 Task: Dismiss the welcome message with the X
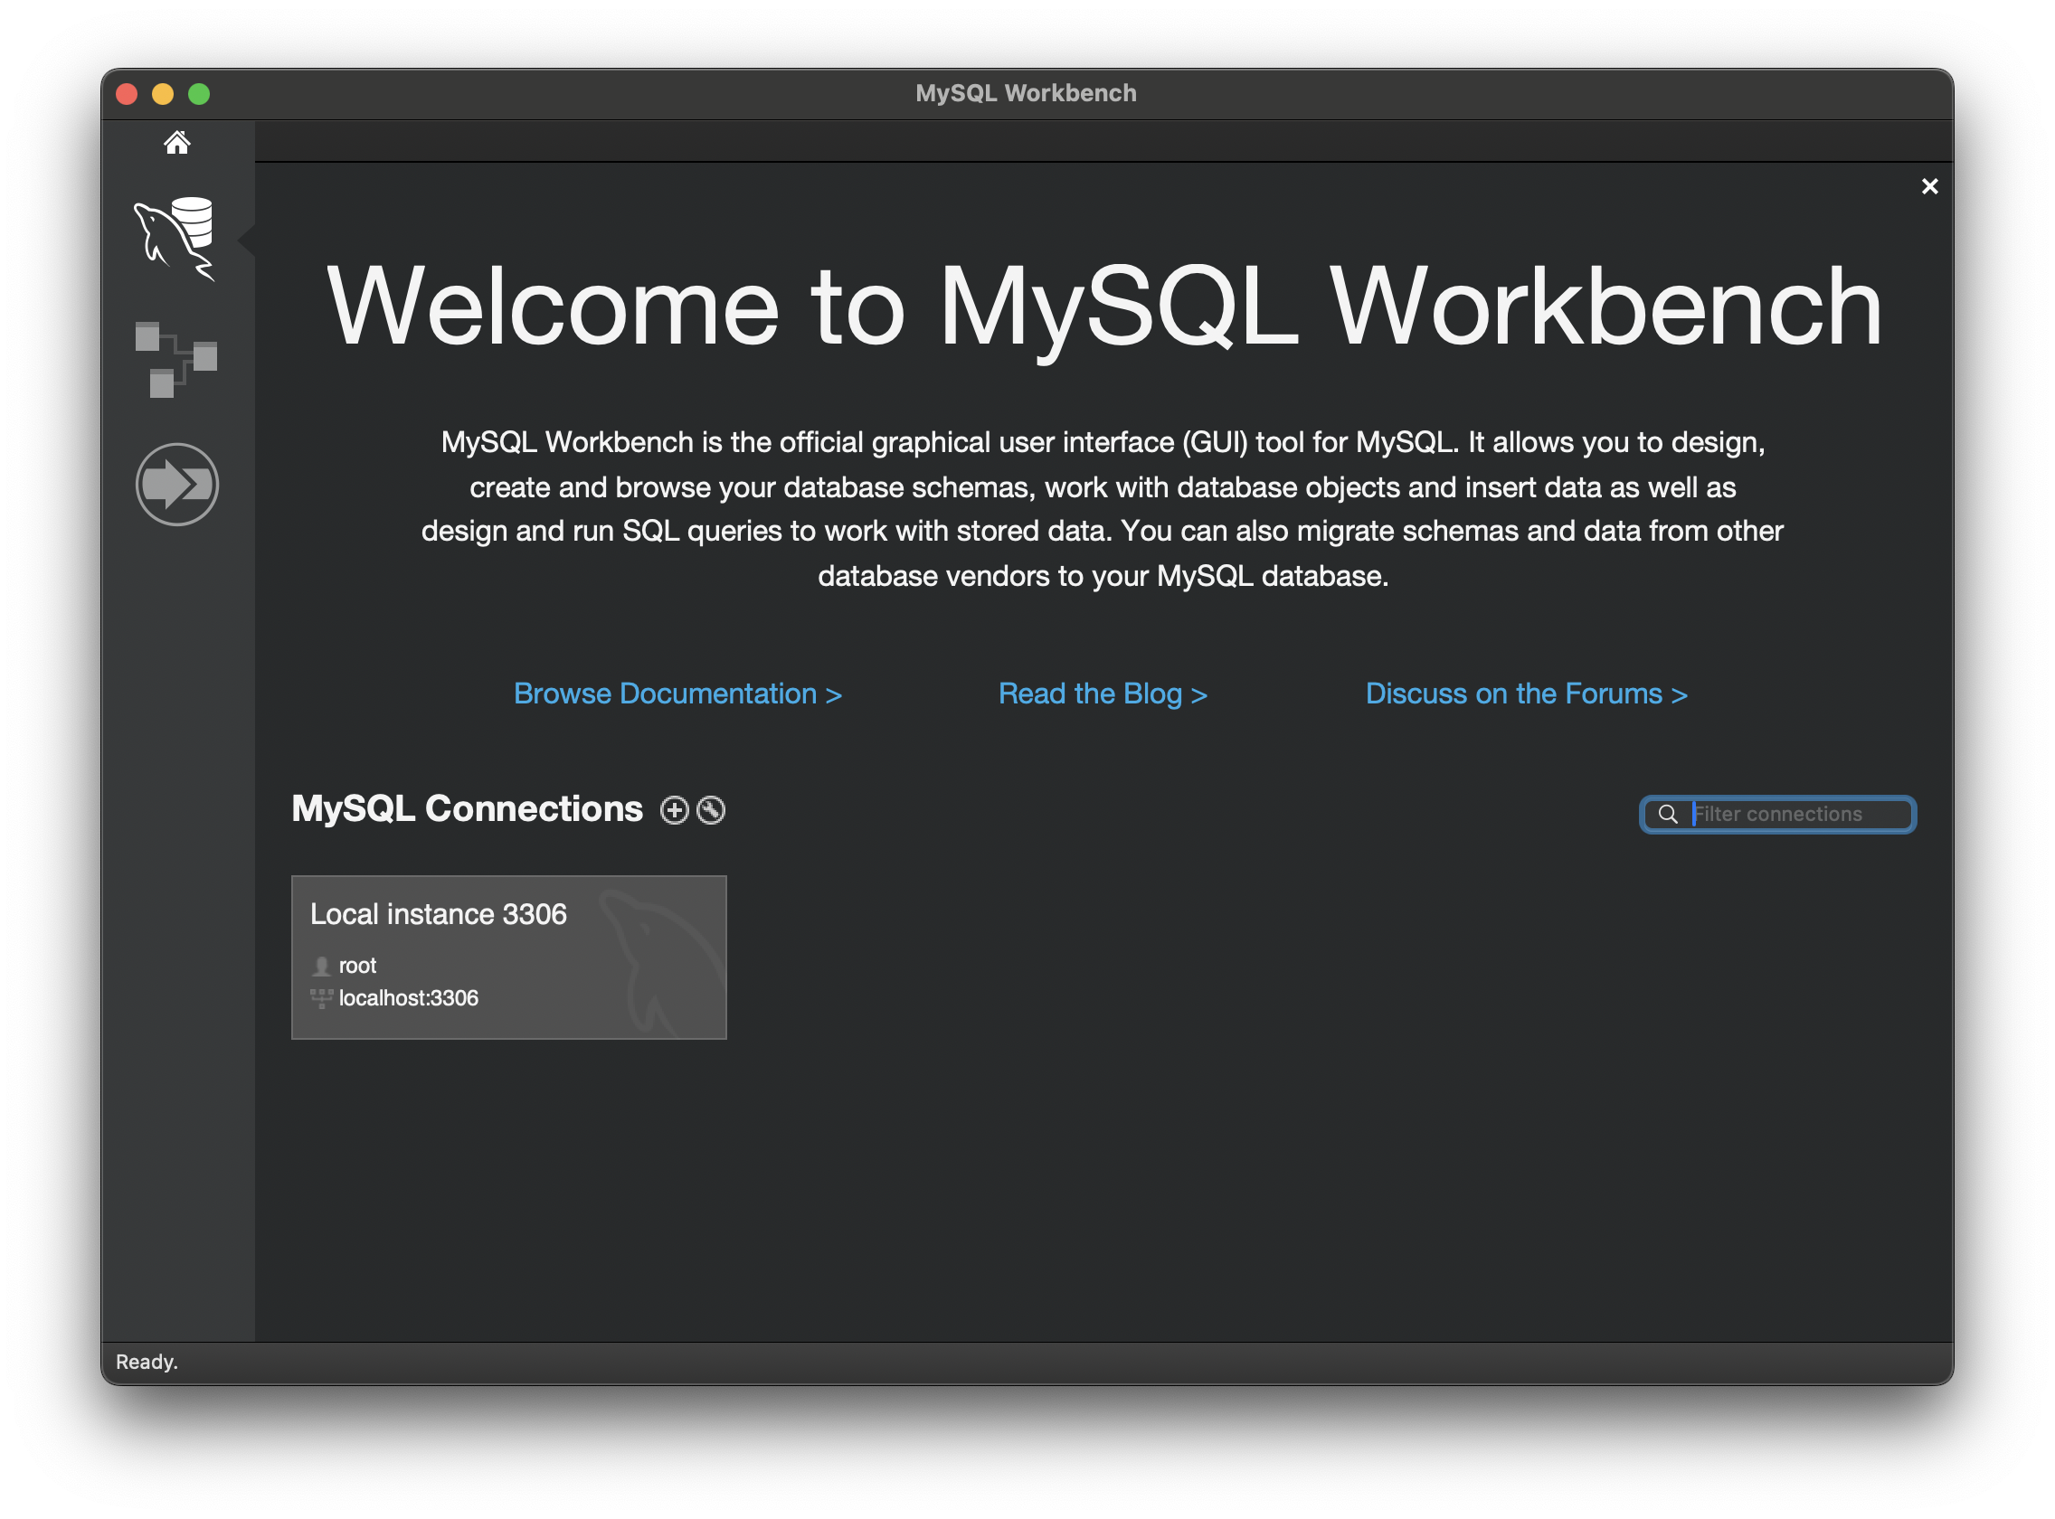pyautogui.click(x=1930, y=186)
